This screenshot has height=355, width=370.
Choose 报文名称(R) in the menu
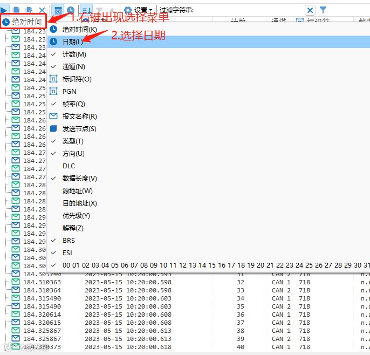208,117
